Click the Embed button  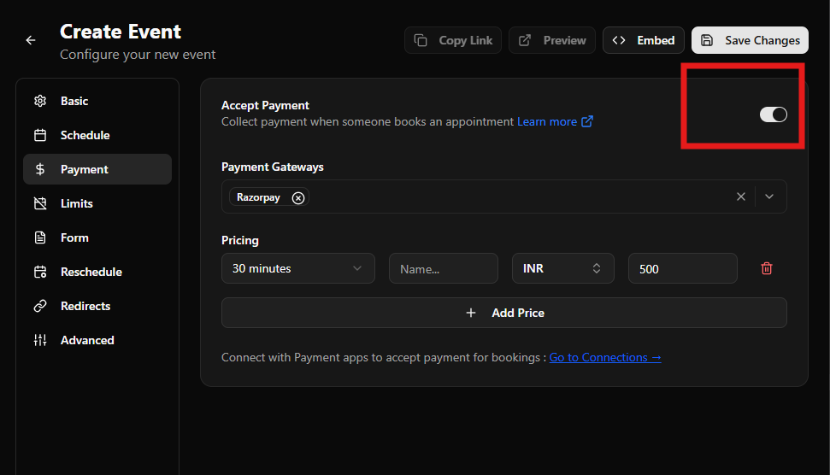click(643, 40)
